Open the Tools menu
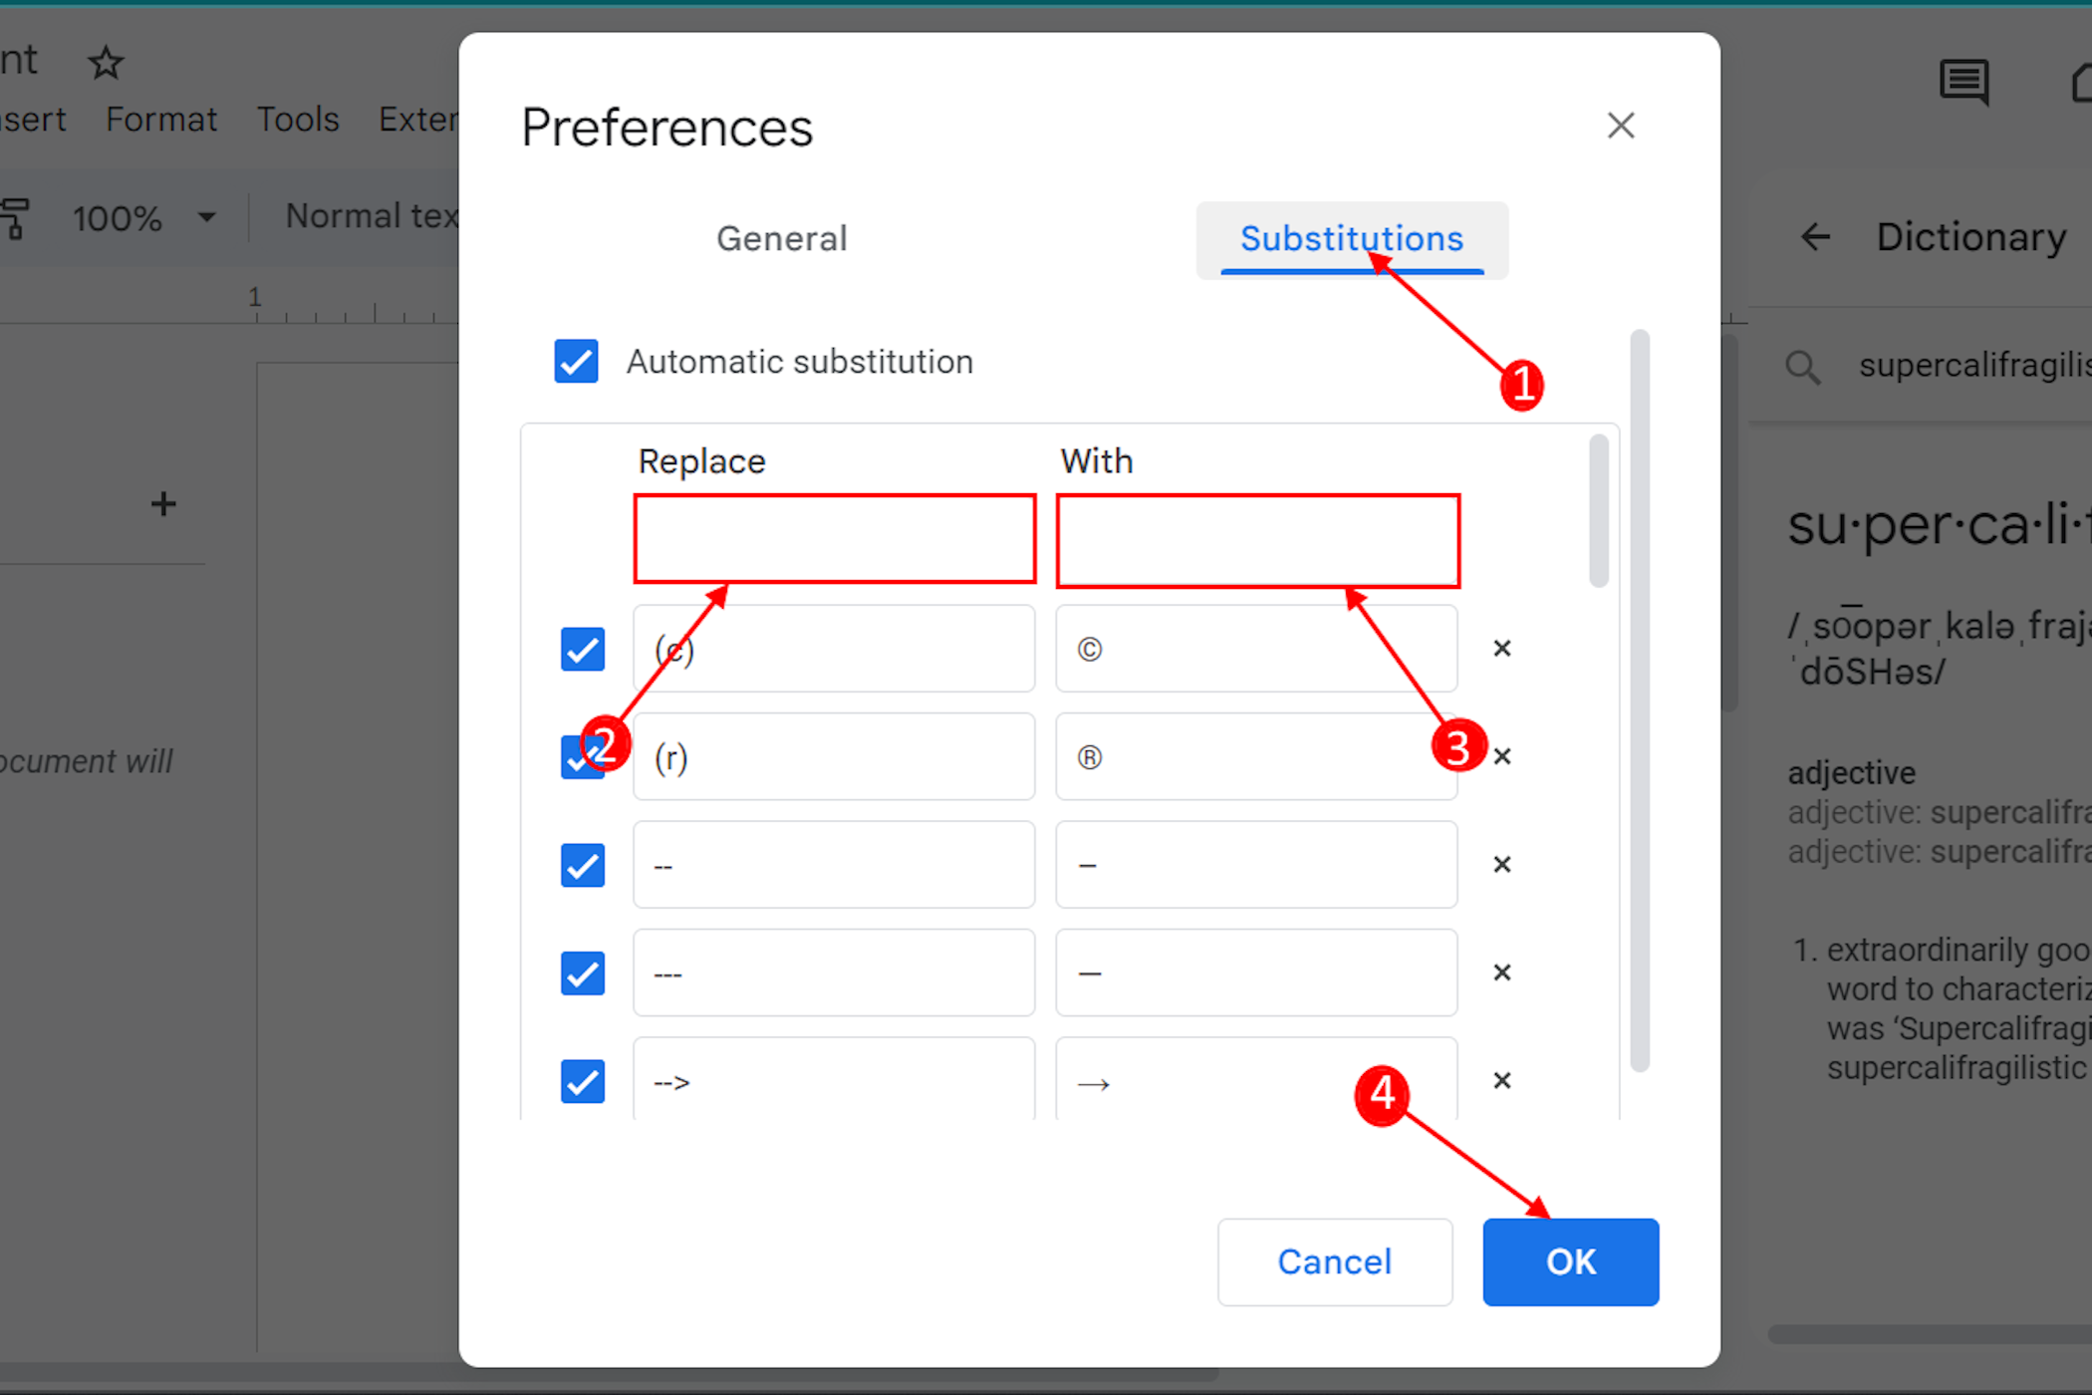Screen dimensions: 2092x1395 298,120
